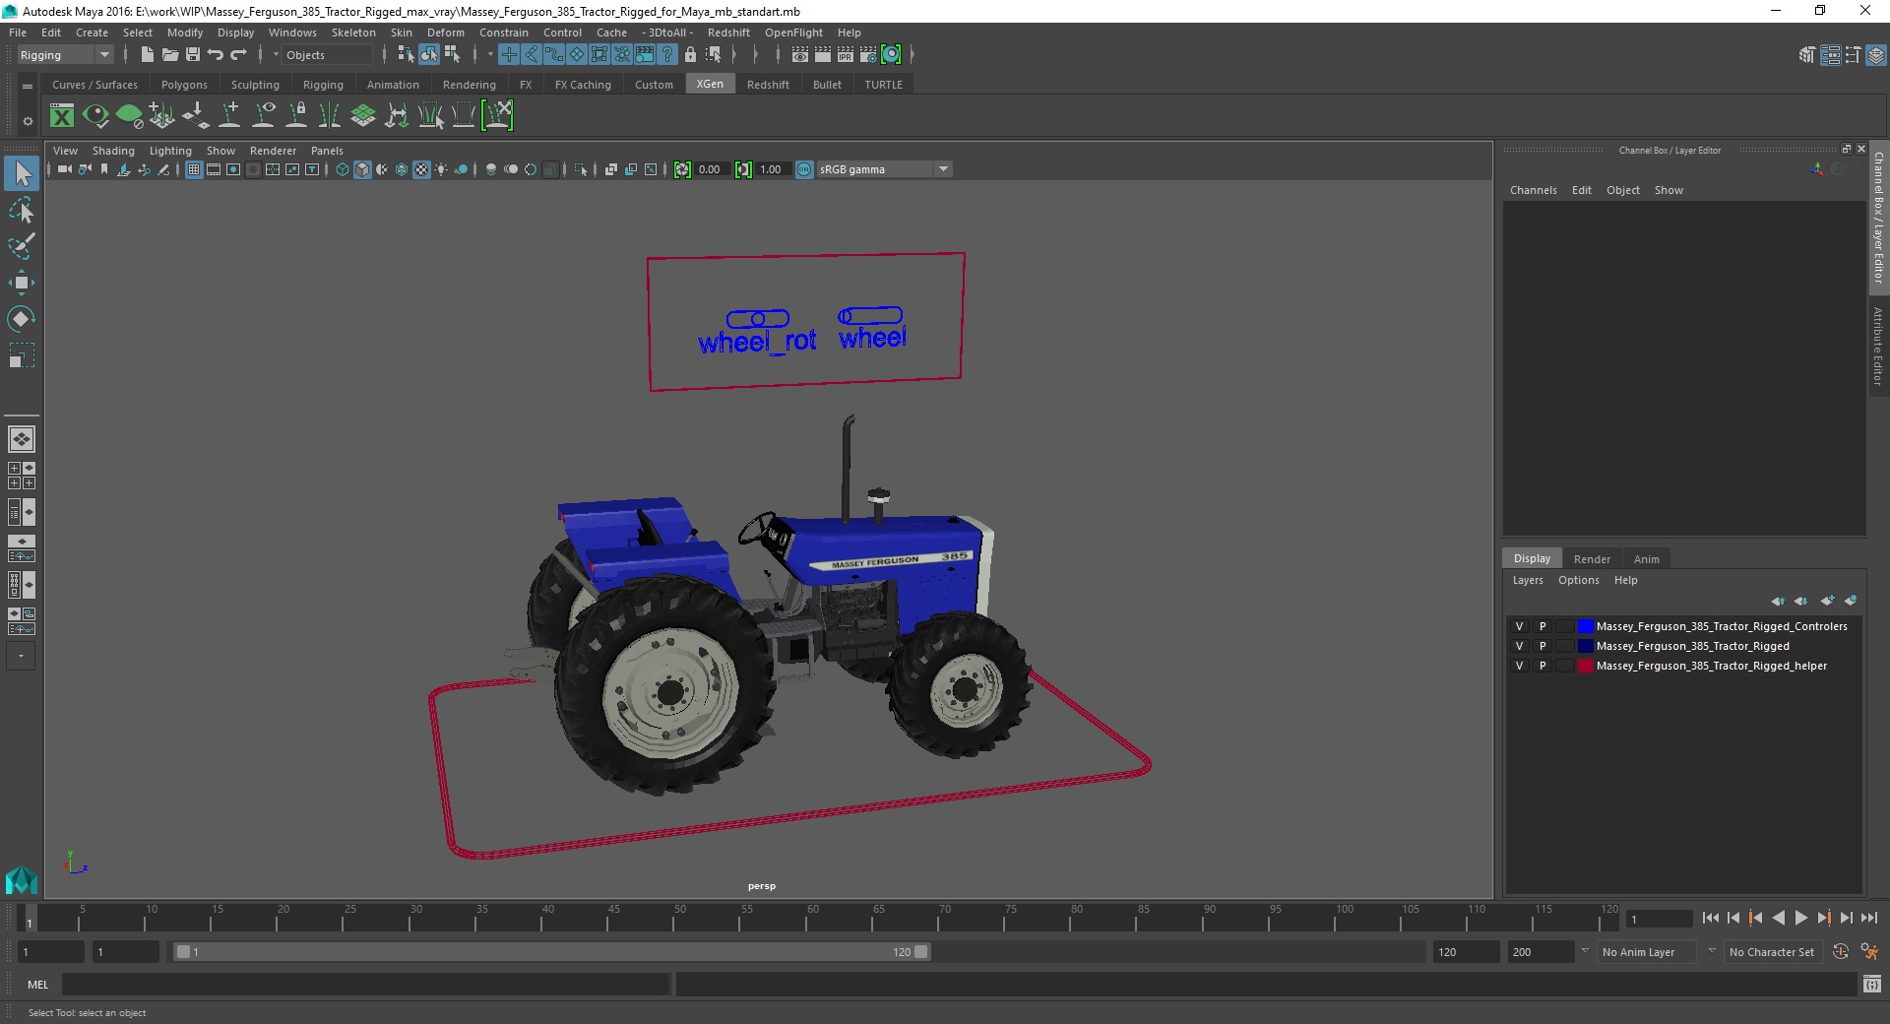Viewport: 1890px width, 1024px height.
Task: Toggle visibility of Tractor_Rigged_Controlers layer
Action: 1519,626
